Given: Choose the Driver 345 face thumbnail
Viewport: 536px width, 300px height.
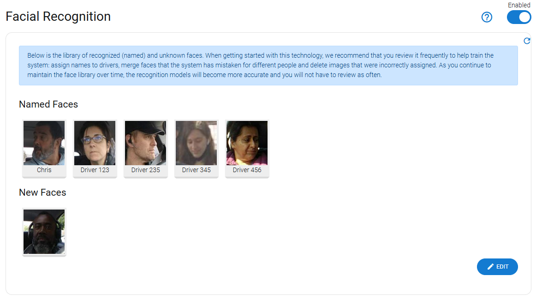Looking at the screenshot, I should coord(197,143).
